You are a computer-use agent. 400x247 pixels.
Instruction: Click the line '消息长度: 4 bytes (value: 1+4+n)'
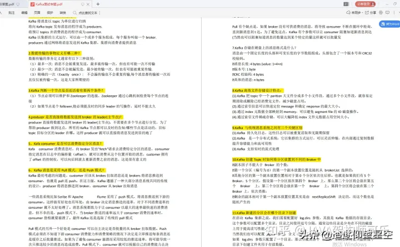pyautogui.click(x=257, y=64)
